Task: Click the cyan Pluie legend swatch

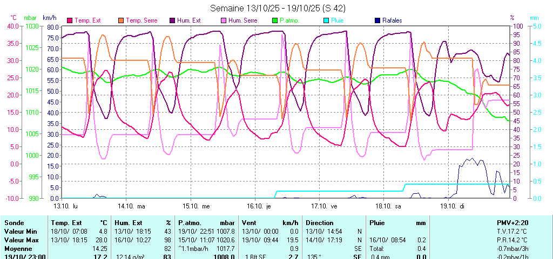Action: [x=326, y=20]
